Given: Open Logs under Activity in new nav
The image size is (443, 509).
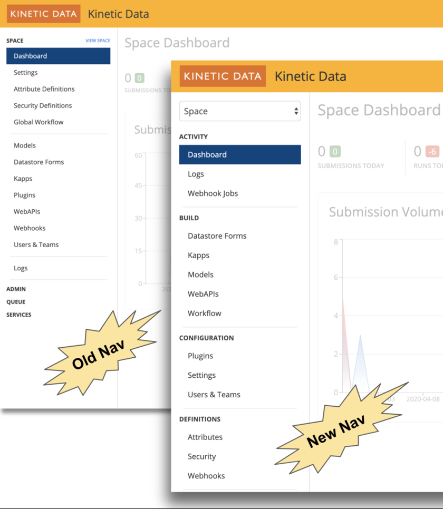Looking at the screenshot, I should pyautogui.click(x=196, y=174).
